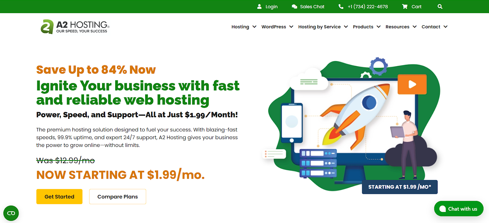
Task: Open the Products menu chevron
Action: [379, 27]
